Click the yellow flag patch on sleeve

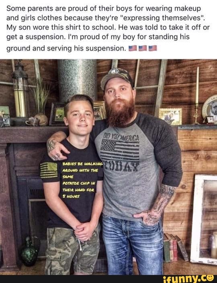(49, 170)
